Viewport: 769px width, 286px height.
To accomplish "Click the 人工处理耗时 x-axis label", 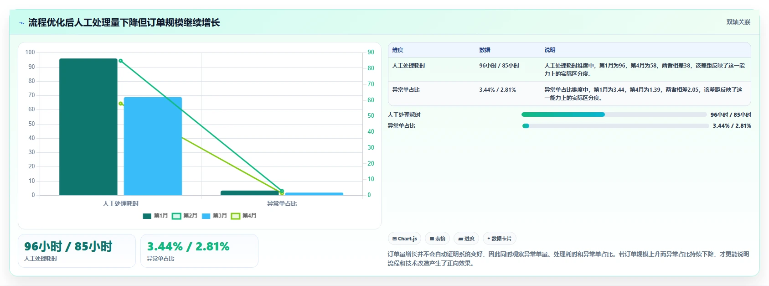I will 120,203.
